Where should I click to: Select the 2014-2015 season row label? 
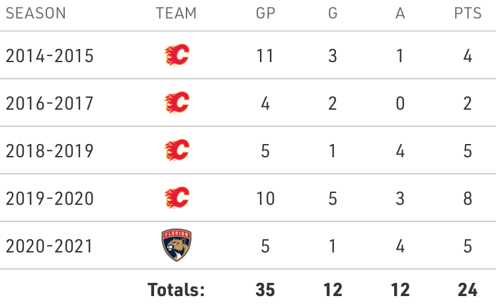coord(49,56)
